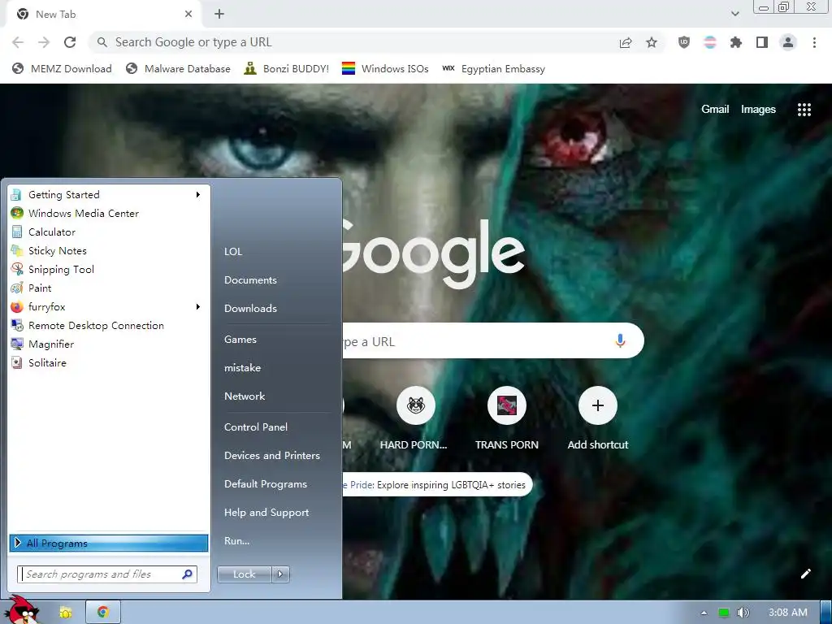Reload the page with the refresh icon
The image size is (832, 624).
70,42
